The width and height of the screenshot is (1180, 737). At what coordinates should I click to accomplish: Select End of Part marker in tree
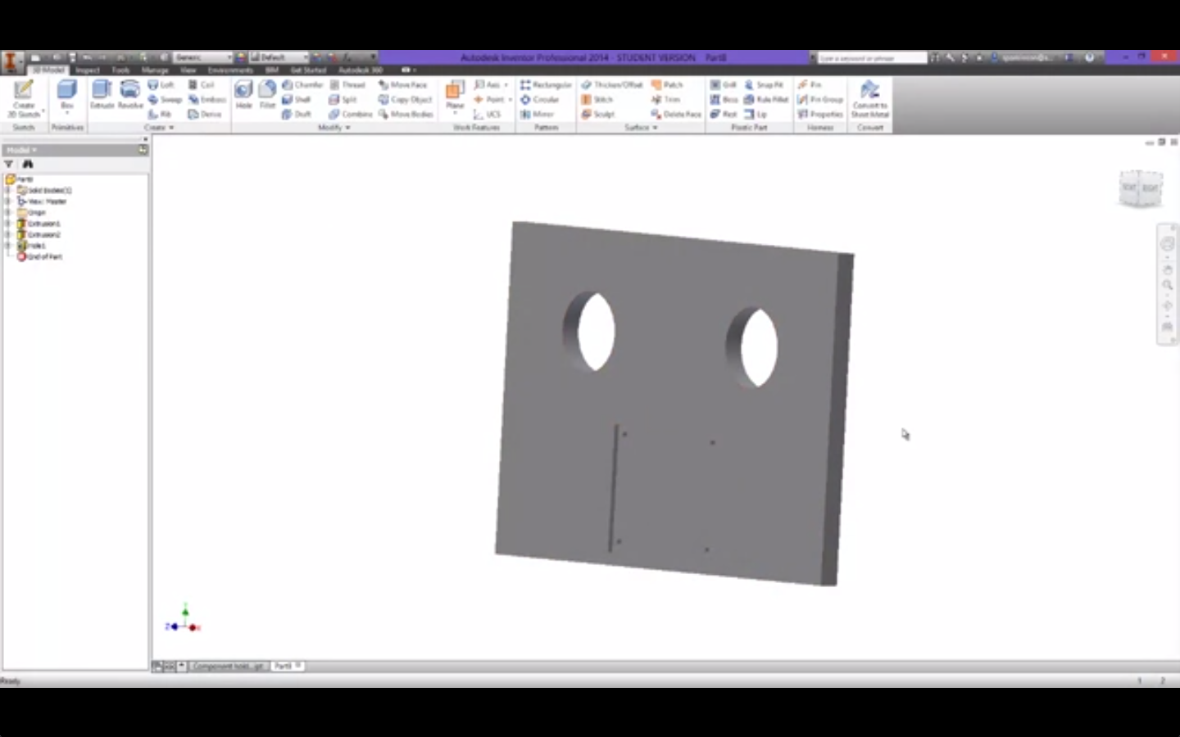click(x=39, y=257)
